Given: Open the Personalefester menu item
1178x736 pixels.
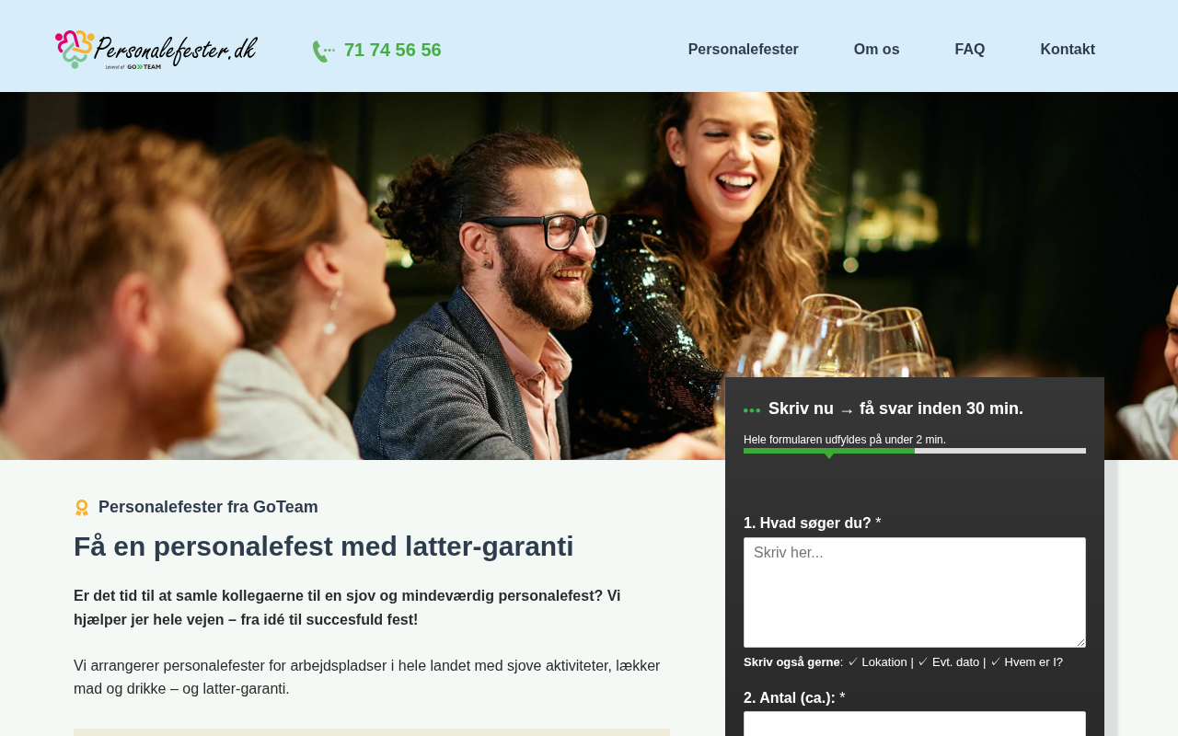Looking at the screenshot, I should (x=744, y=50).
